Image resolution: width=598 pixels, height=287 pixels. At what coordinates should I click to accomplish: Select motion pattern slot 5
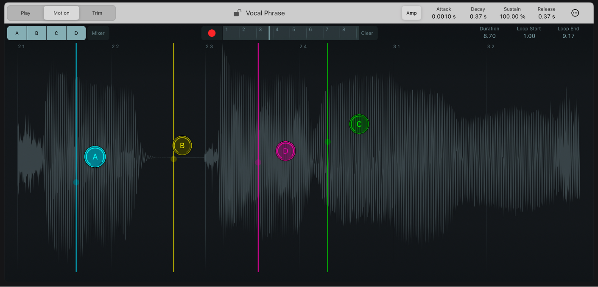pos(297,33)
